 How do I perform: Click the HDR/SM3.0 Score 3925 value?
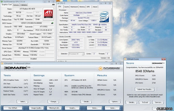pyautogui.click(x=154, y=79)
